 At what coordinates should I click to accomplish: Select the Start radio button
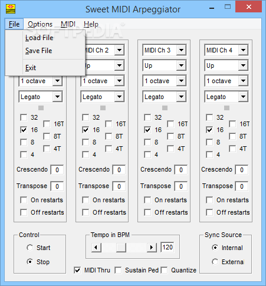tap(30, 248)
